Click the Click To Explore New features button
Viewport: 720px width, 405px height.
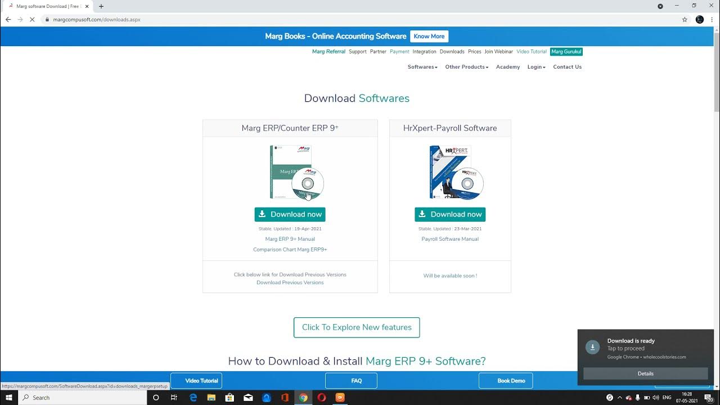(357, 327)
